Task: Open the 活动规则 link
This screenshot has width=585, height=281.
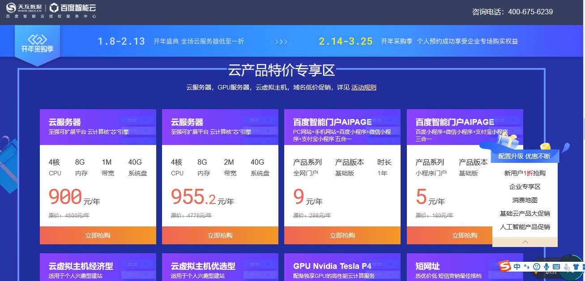Action: point(364,87)
